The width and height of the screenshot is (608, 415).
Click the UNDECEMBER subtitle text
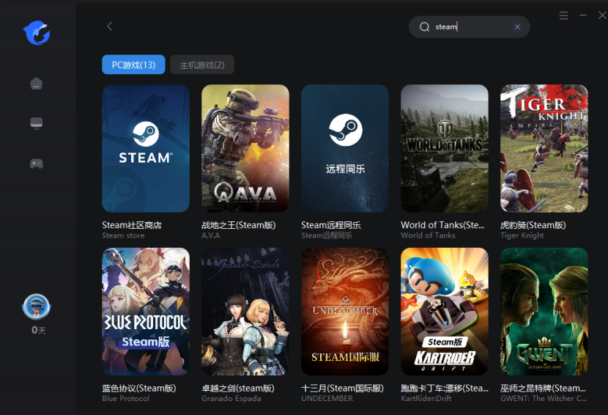click(327, 399)
